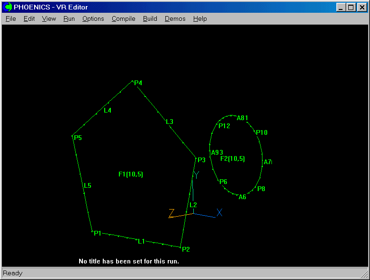Viewport: 370px width, 280px height.
Task: Open the Edit menu
Action: (x=29, y=19)
